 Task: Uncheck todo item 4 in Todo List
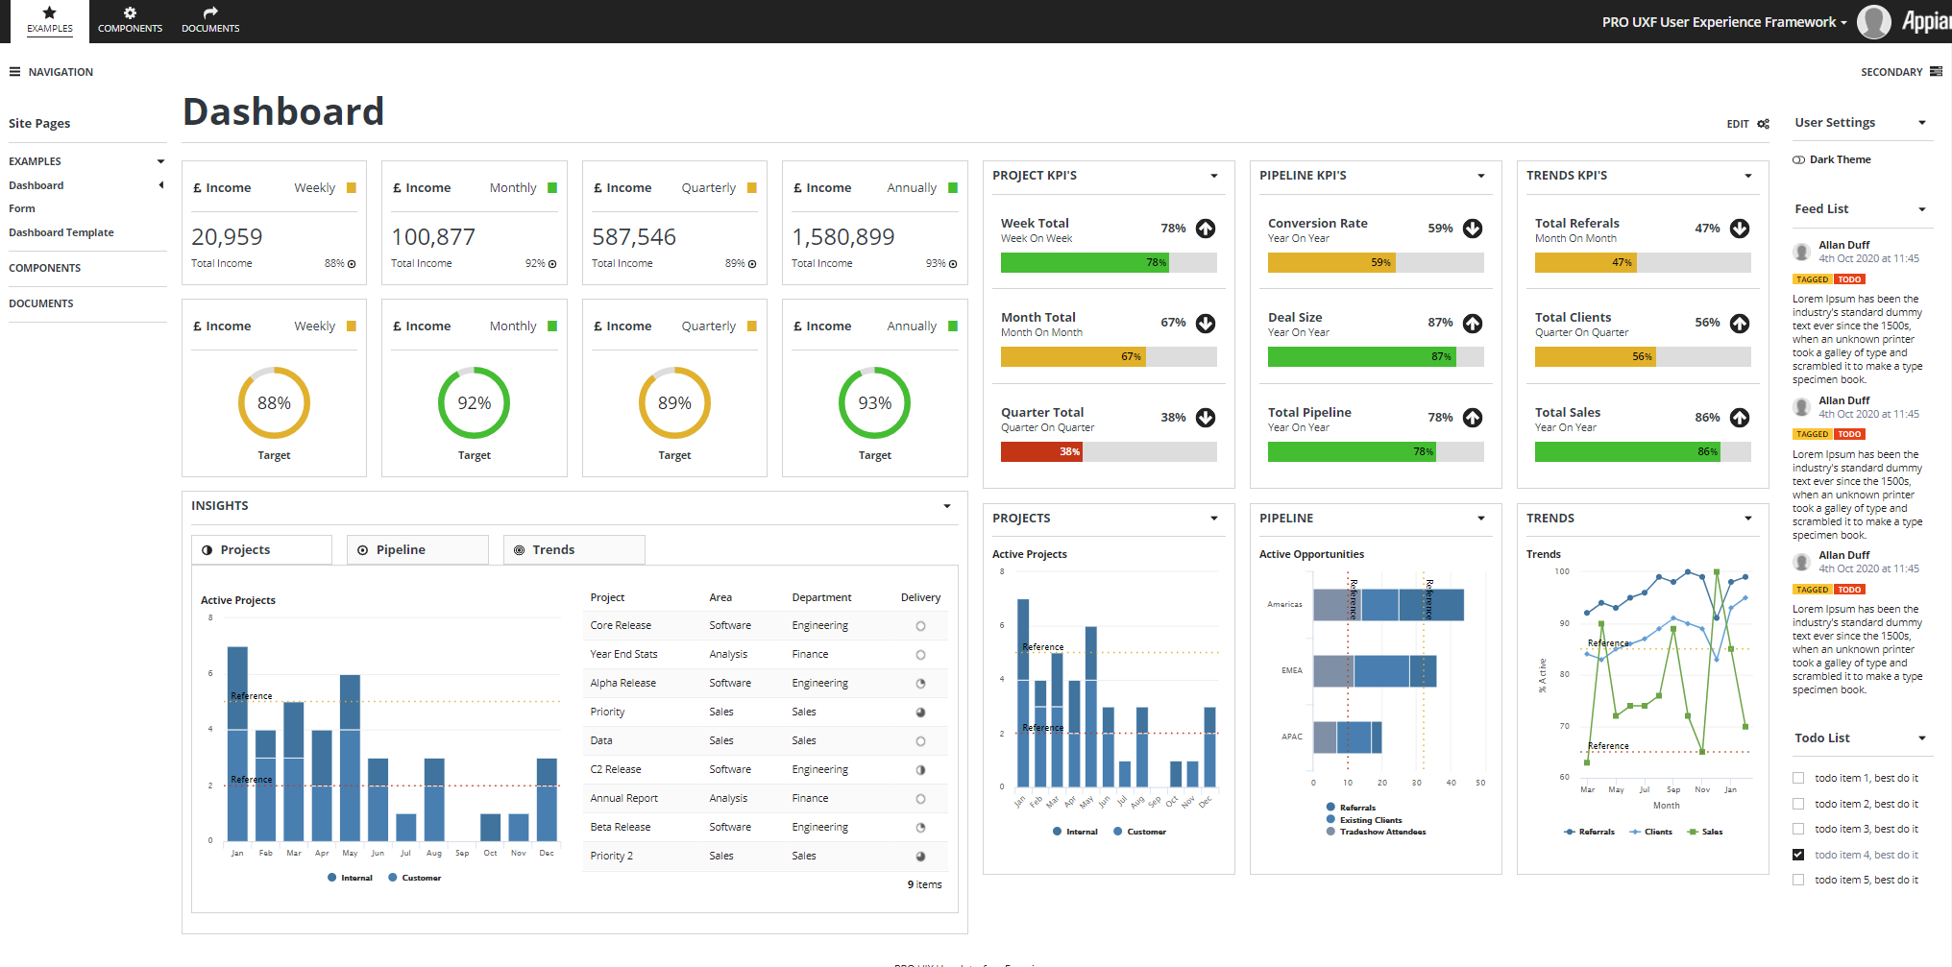pyautogui.click(x=1797, y=854)
